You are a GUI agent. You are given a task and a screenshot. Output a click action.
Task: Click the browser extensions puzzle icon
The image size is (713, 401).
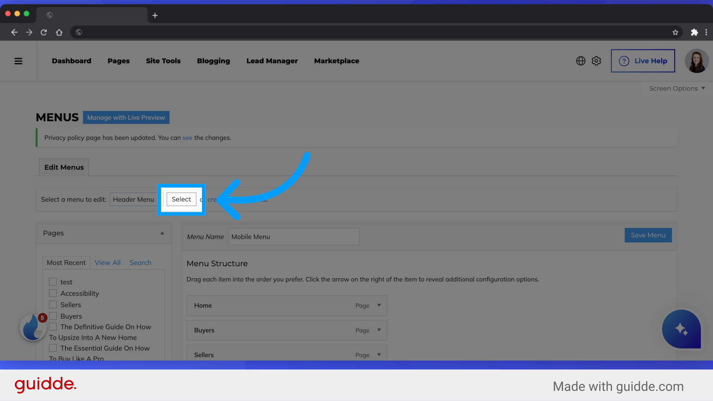pyautogui.click(x=694, y=32)
